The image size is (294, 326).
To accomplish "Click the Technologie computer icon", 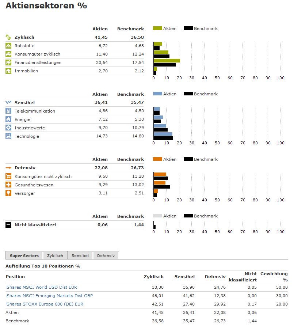I will (8, 136).
